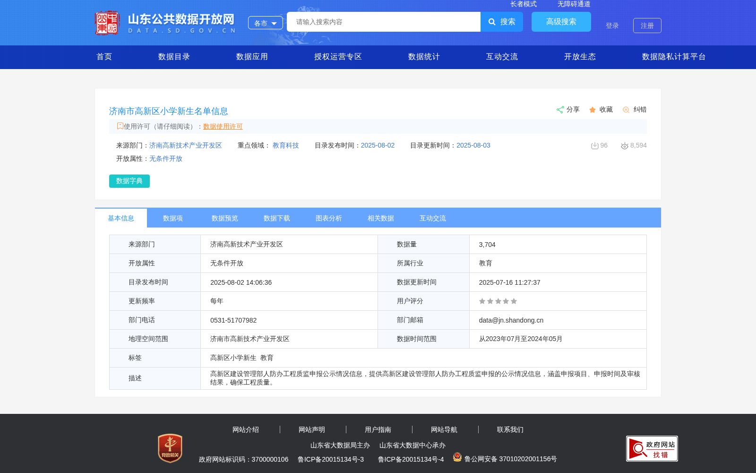Click 鲁公网安备 37010202001156号 link
This screenshot has height=473, width=756.
pyautogui.click(x=511, y=459)
